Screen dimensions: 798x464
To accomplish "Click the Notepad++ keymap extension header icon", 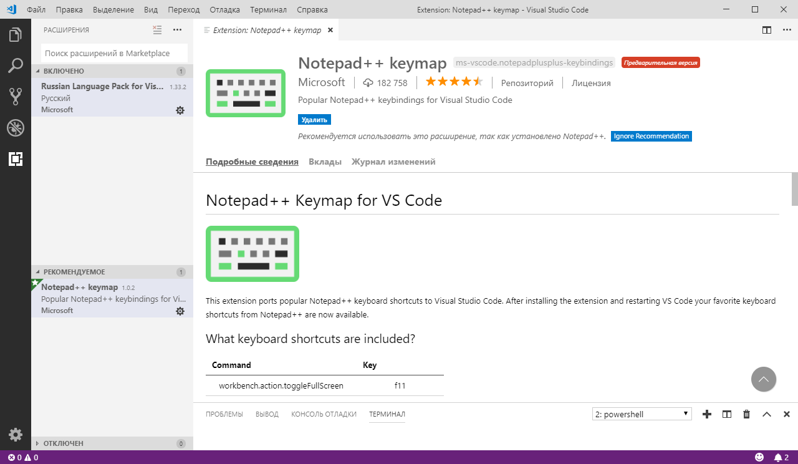I will 246,93.
